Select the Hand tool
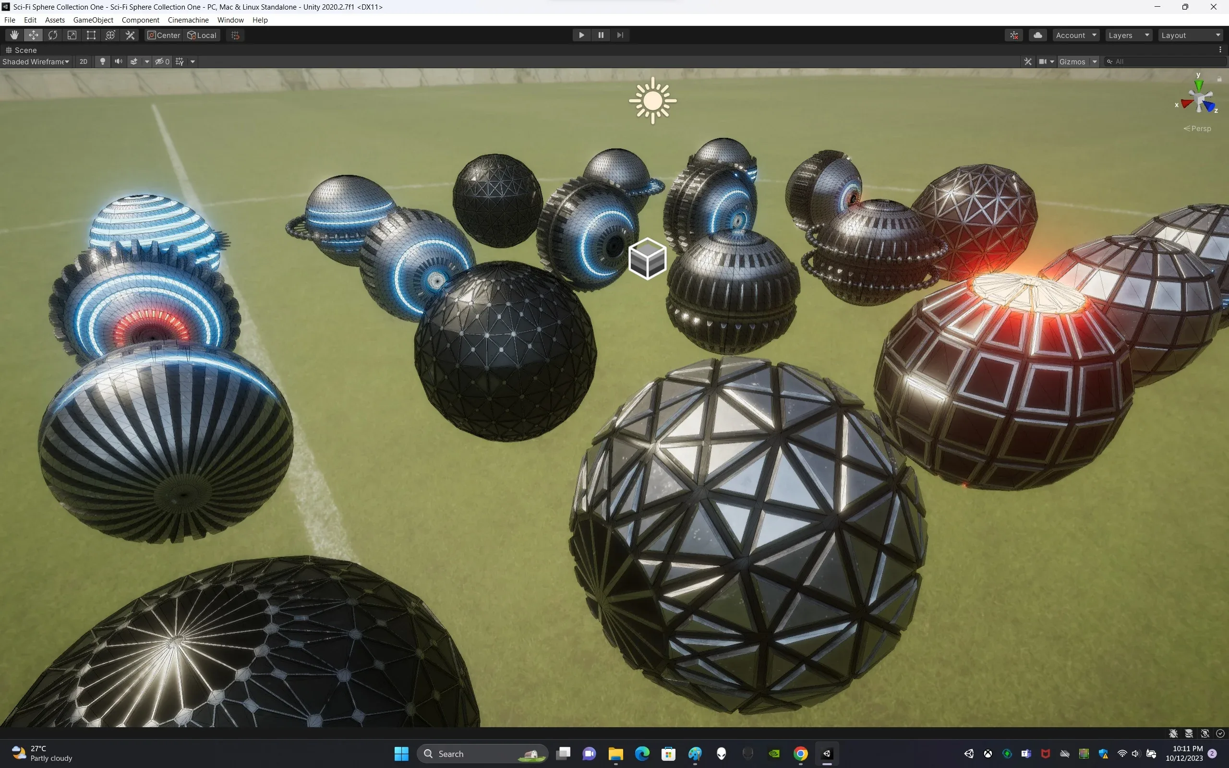1229x768 pixels. (x=14, y=35)
